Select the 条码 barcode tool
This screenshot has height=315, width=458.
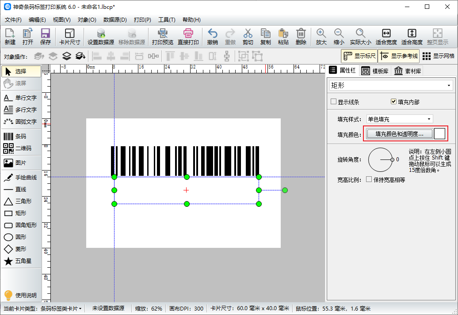[x=21, y=137]
